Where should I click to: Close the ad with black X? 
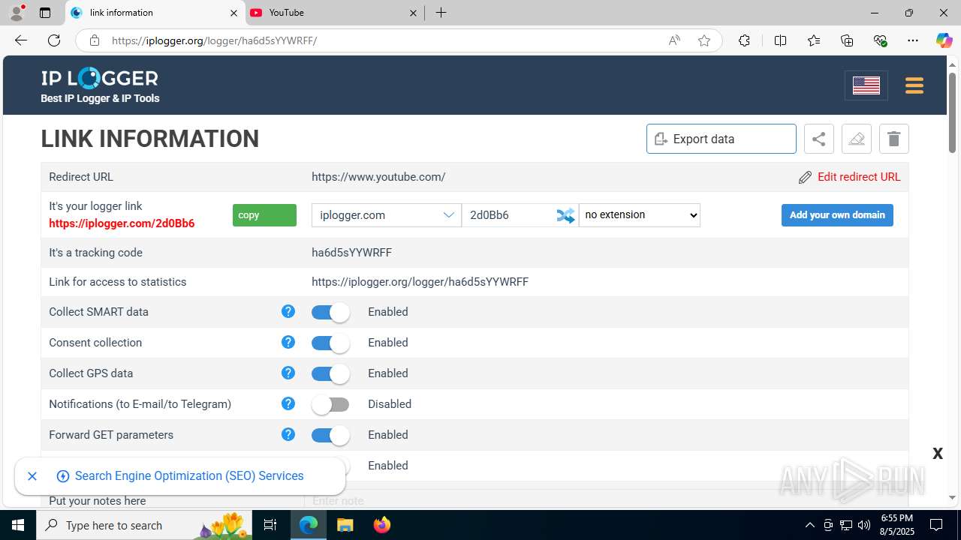point(938,453)
